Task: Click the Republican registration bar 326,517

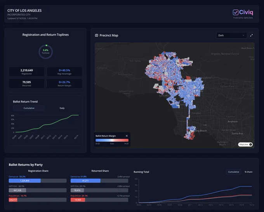Action: click(x=13, y=200)
